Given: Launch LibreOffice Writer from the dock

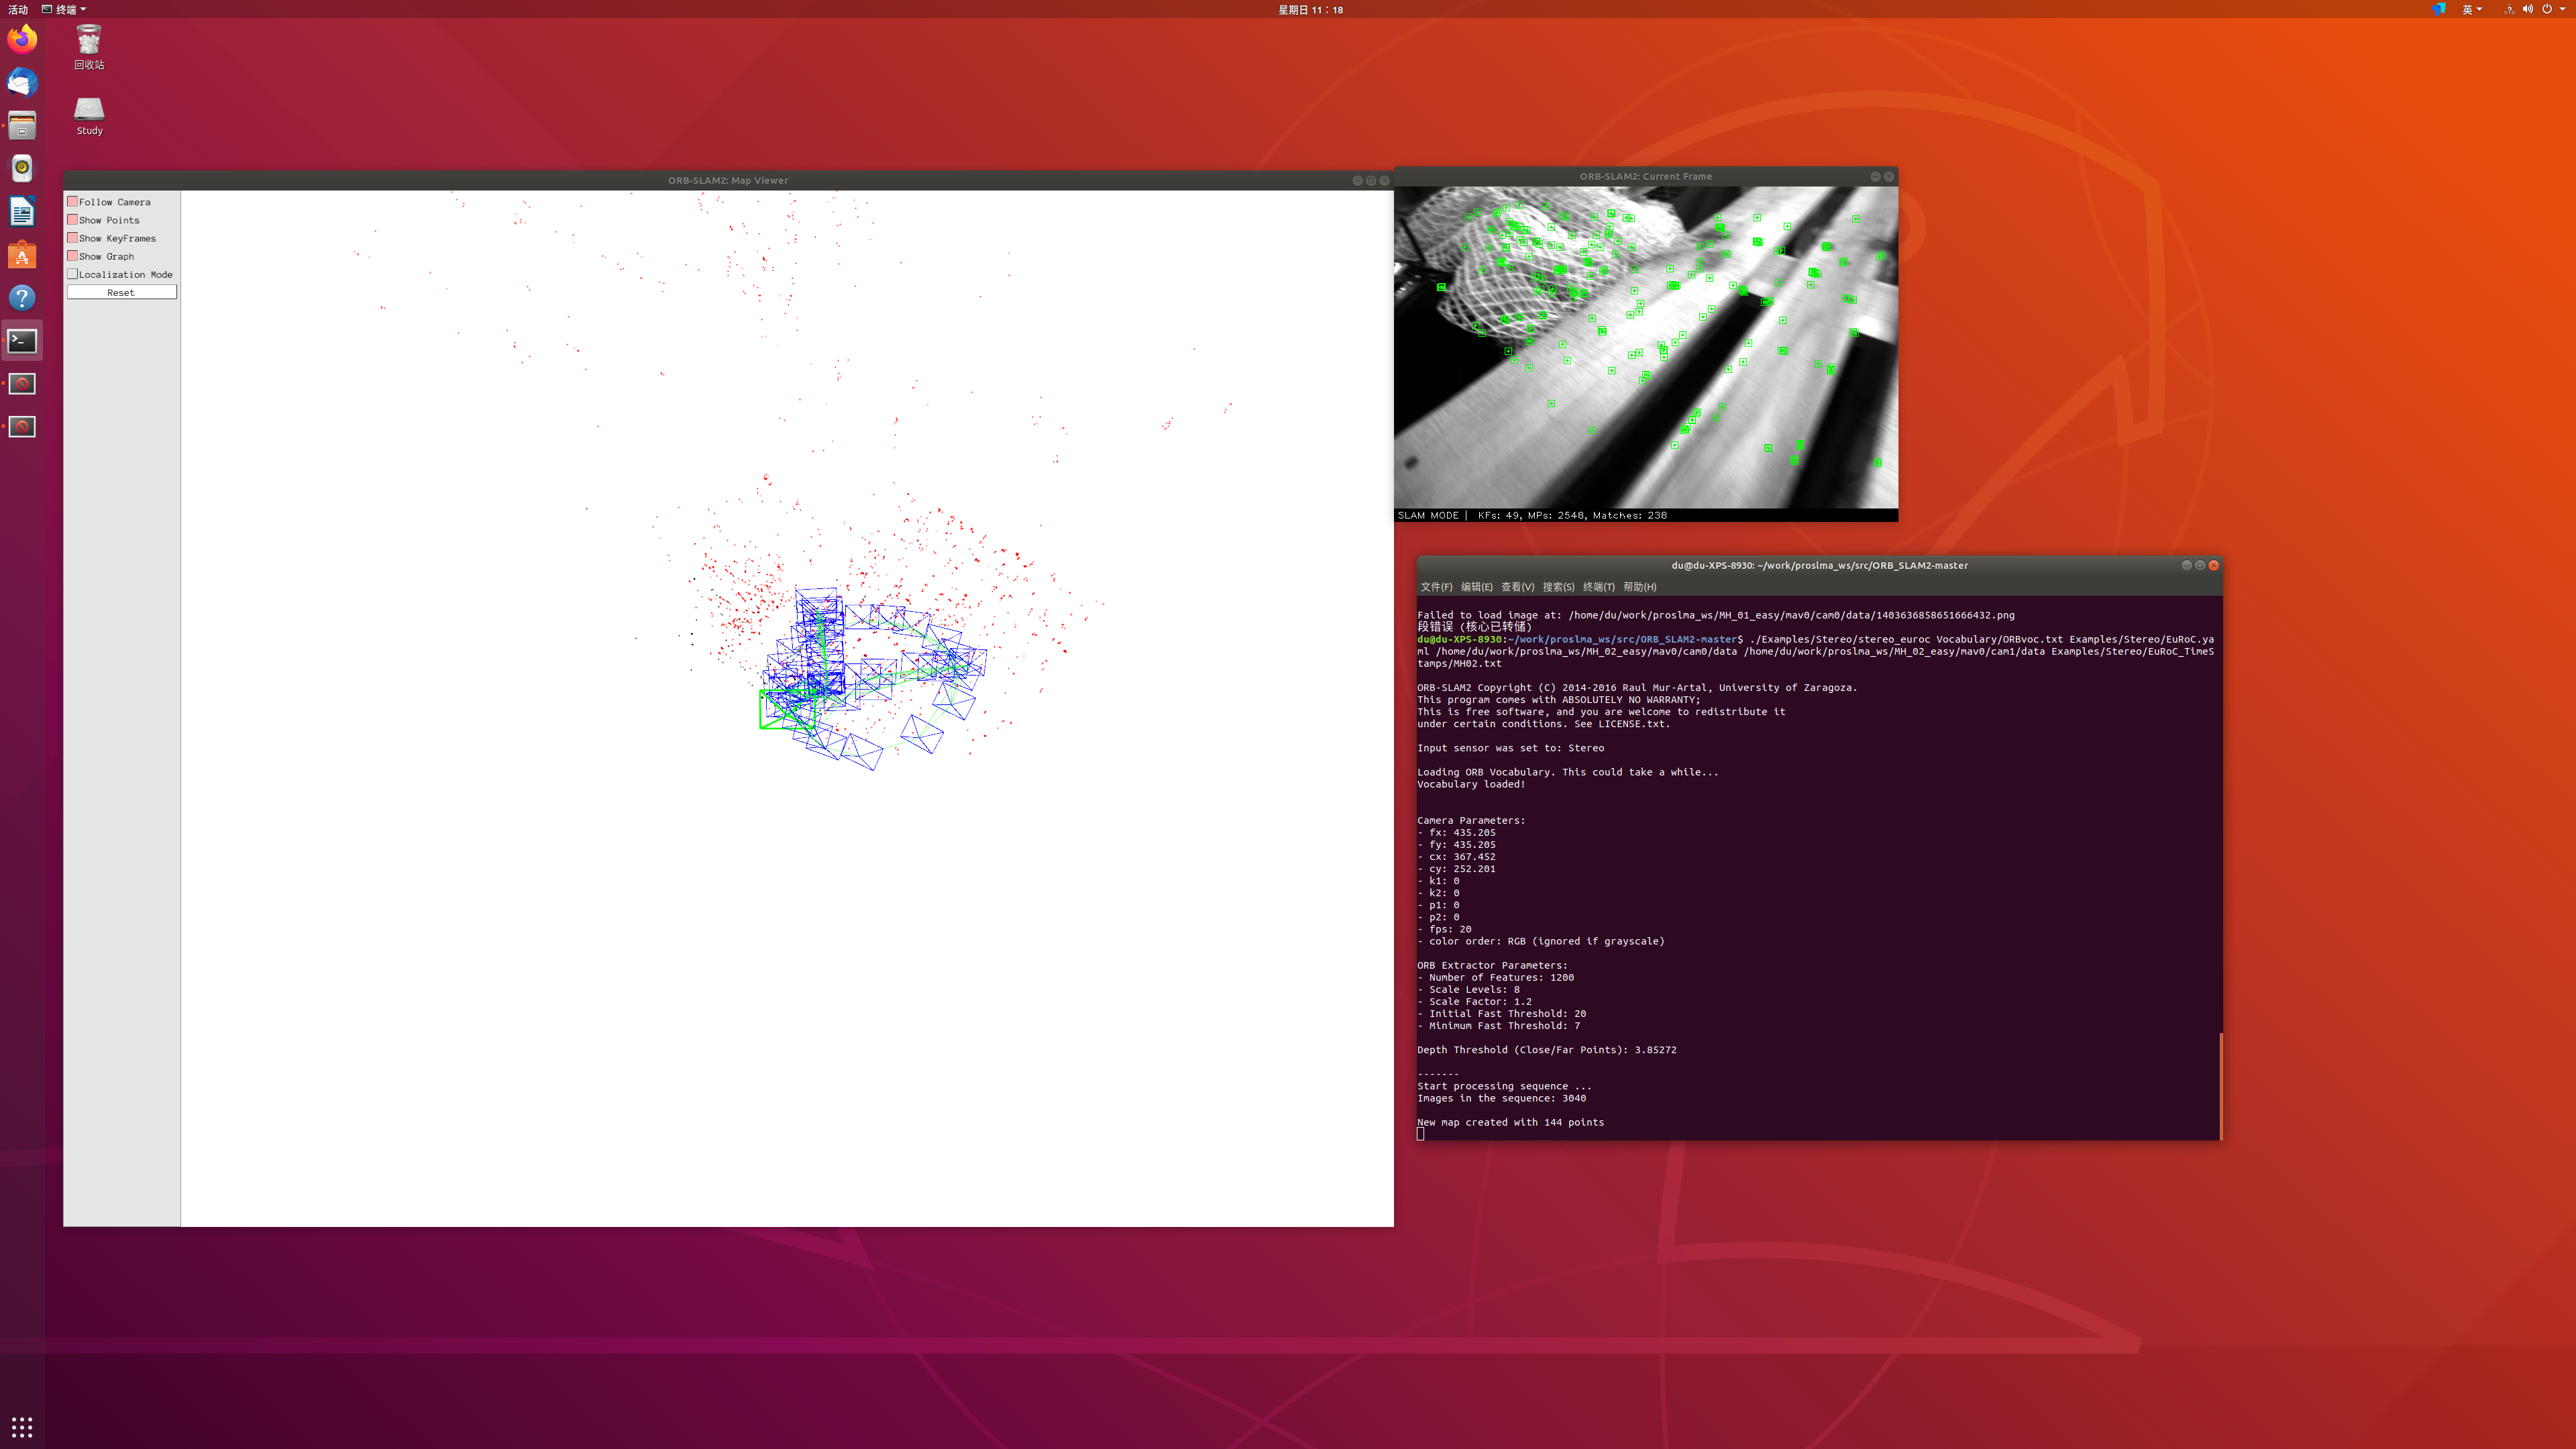Looking at the screenshot, I should 22,211.
